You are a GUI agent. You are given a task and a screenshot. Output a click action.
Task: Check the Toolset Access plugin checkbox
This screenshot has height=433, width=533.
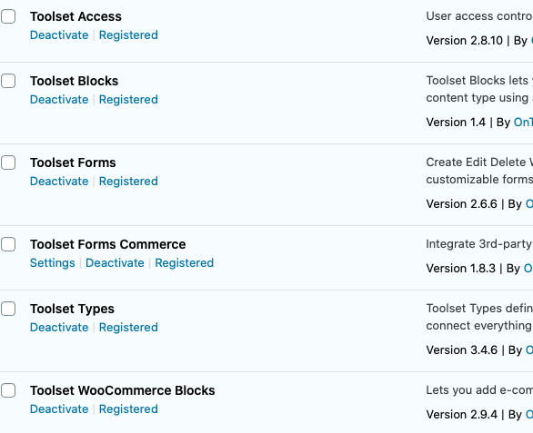8,16
